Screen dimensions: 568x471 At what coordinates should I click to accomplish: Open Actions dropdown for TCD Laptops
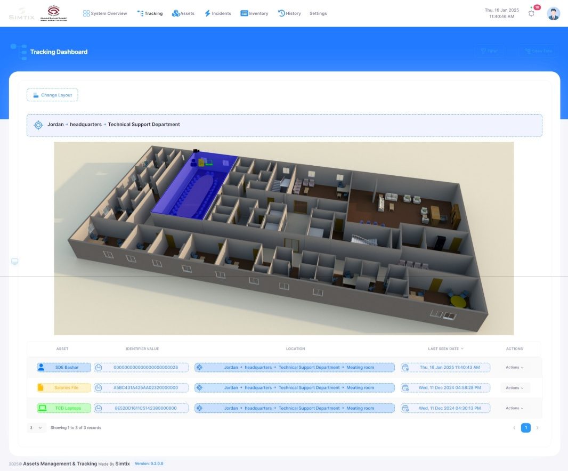(514, 408)
